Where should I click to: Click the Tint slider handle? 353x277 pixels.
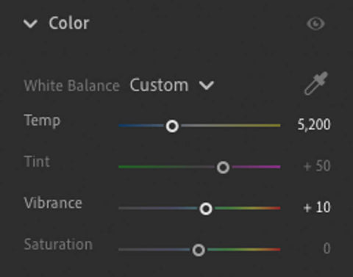tap(223, 168)
